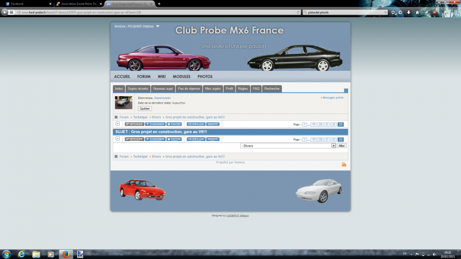The width and height of the screenshot is (461, 259).
Task: Click RÉPONDRE in the upper toolbar
Action: (134, 124)
